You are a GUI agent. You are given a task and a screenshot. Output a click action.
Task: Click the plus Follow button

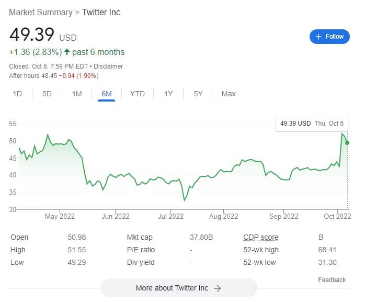(329, 37)
